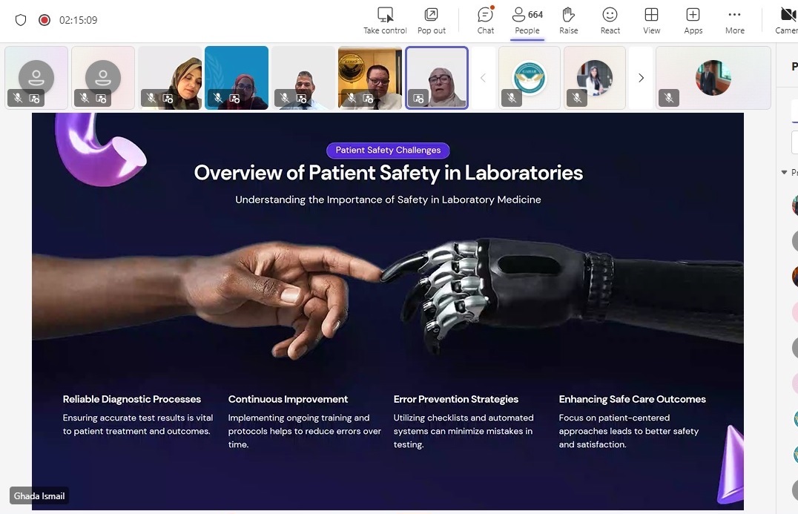Image resolution: width=798 pixels, height=514 pixels.
Task: Select the woman in white avatar tile
Action: click(595, 78)
